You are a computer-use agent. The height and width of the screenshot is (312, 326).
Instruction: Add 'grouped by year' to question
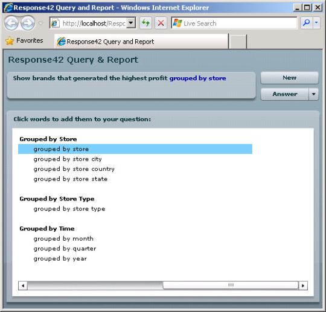tap(60, 258)
